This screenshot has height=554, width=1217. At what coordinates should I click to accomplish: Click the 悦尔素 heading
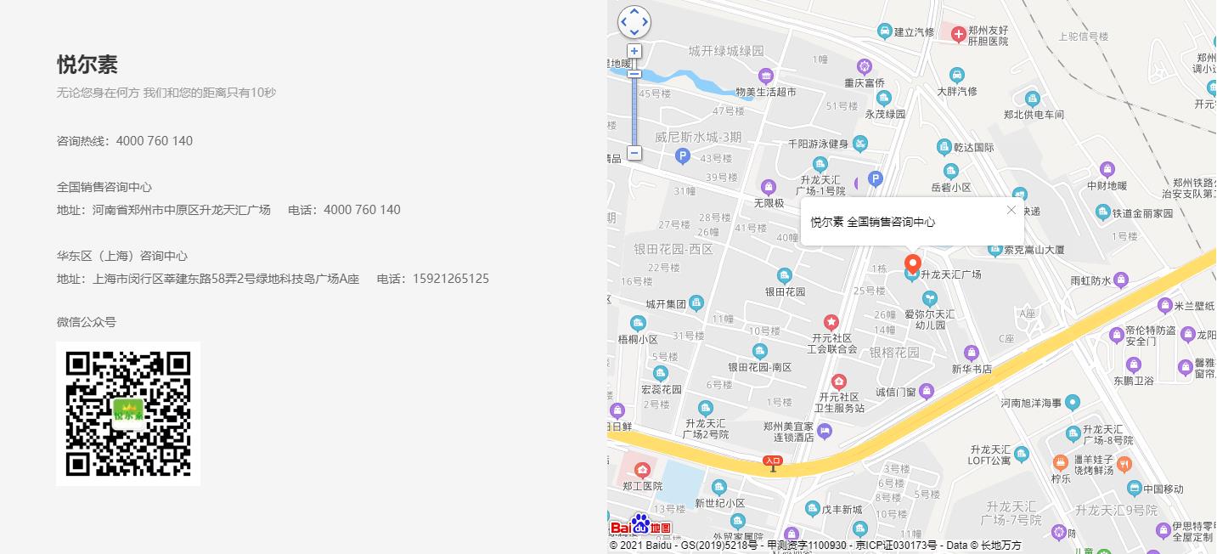[87, 65]
